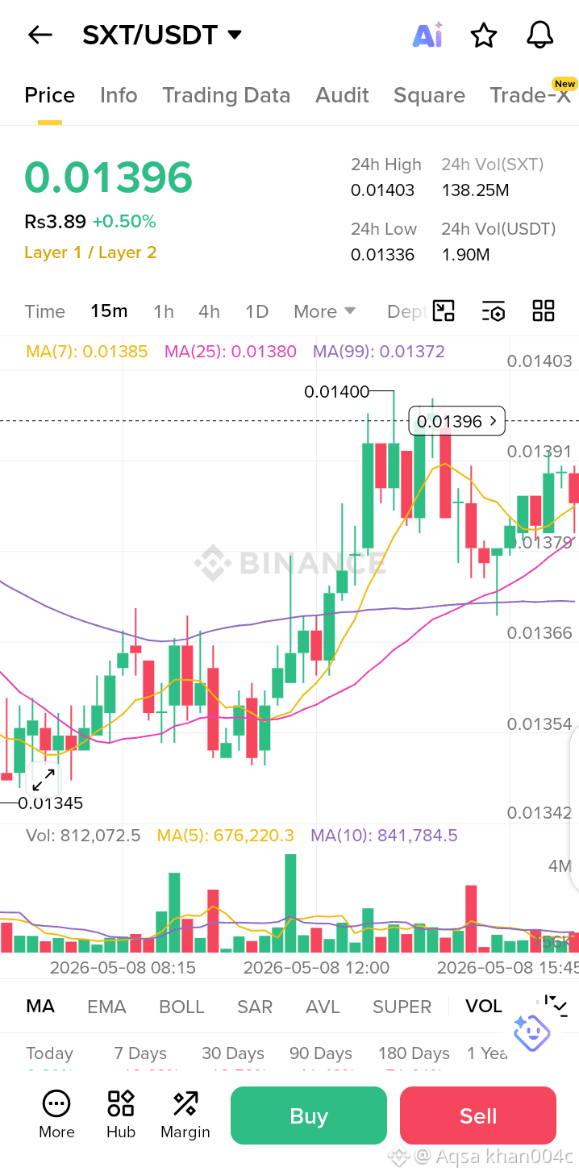The image size is (579, 1176).
Task: Select the 90 Days performance period
Action: [x=321, y=1053]
